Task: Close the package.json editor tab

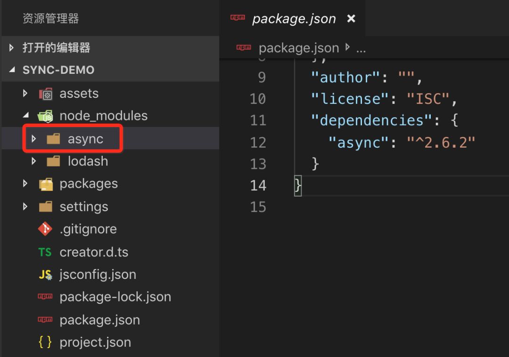Action: click(x=351, y=18)
